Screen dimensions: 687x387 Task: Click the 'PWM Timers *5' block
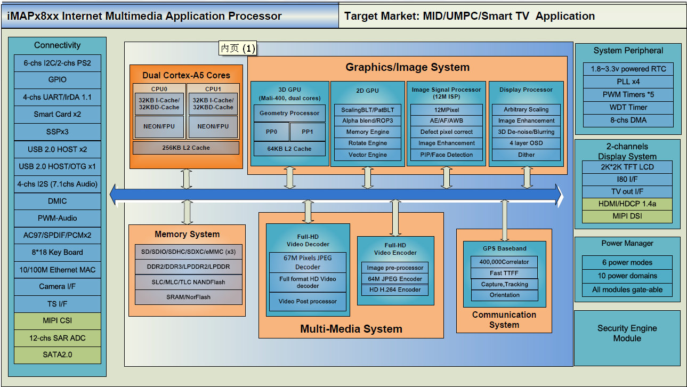pos(628,94)
